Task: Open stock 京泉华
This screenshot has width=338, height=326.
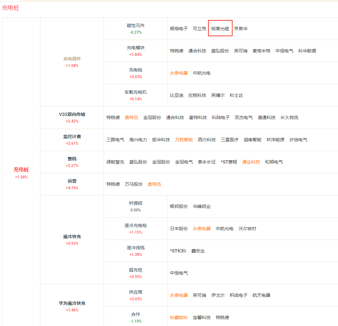Action: click(241, 29)
